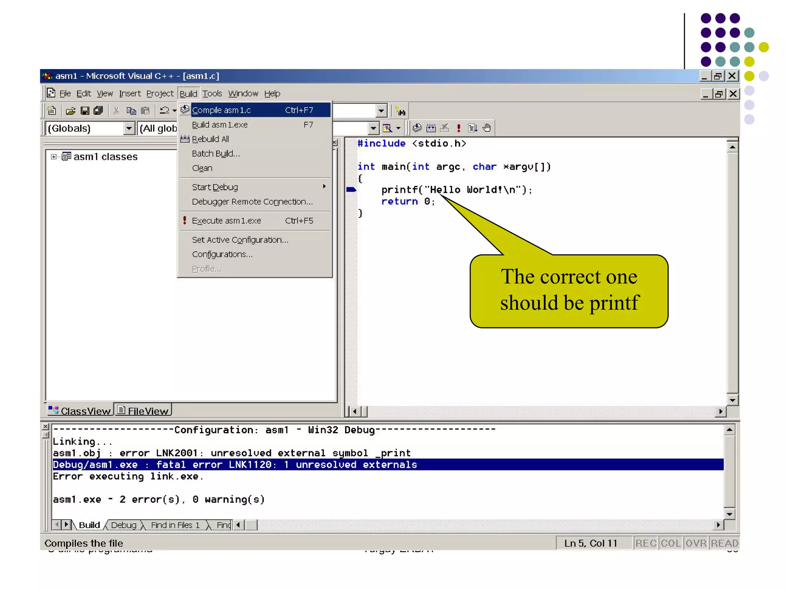The width and height of the screenshot is (786, 590).
Task: Click output window close X button
Action: point(45,427)
